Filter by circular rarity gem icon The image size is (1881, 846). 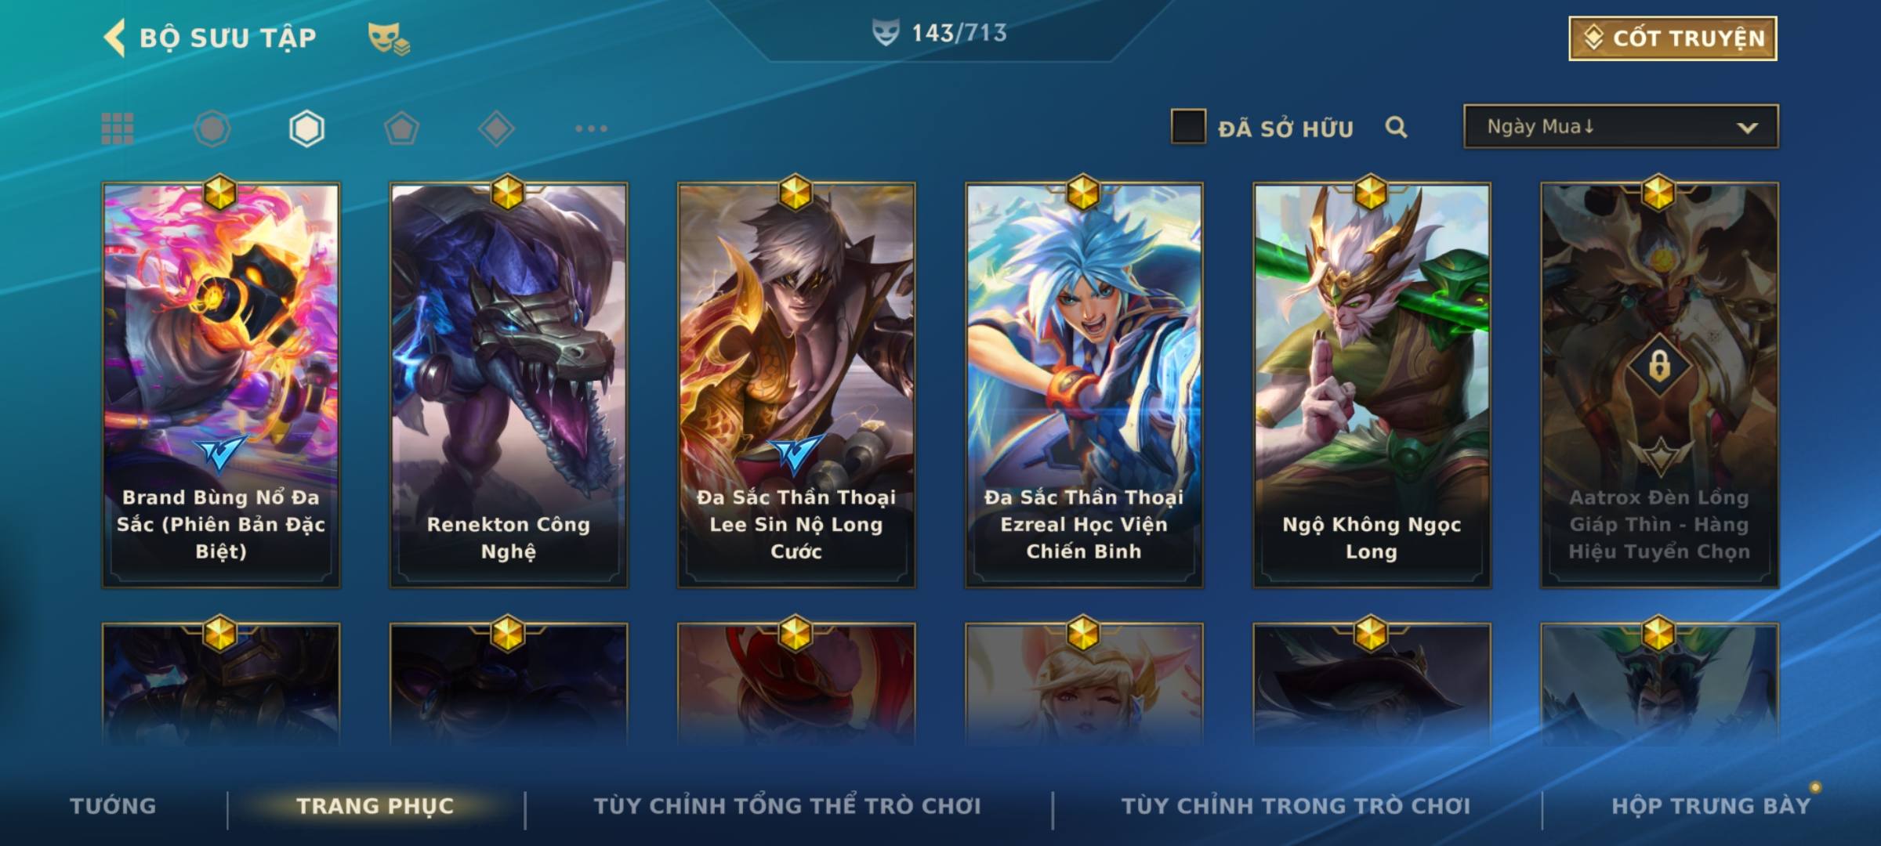(x=212, y=128)
